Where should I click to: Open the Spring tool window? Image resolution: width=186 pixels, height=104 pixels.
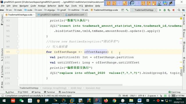point(36,92)
